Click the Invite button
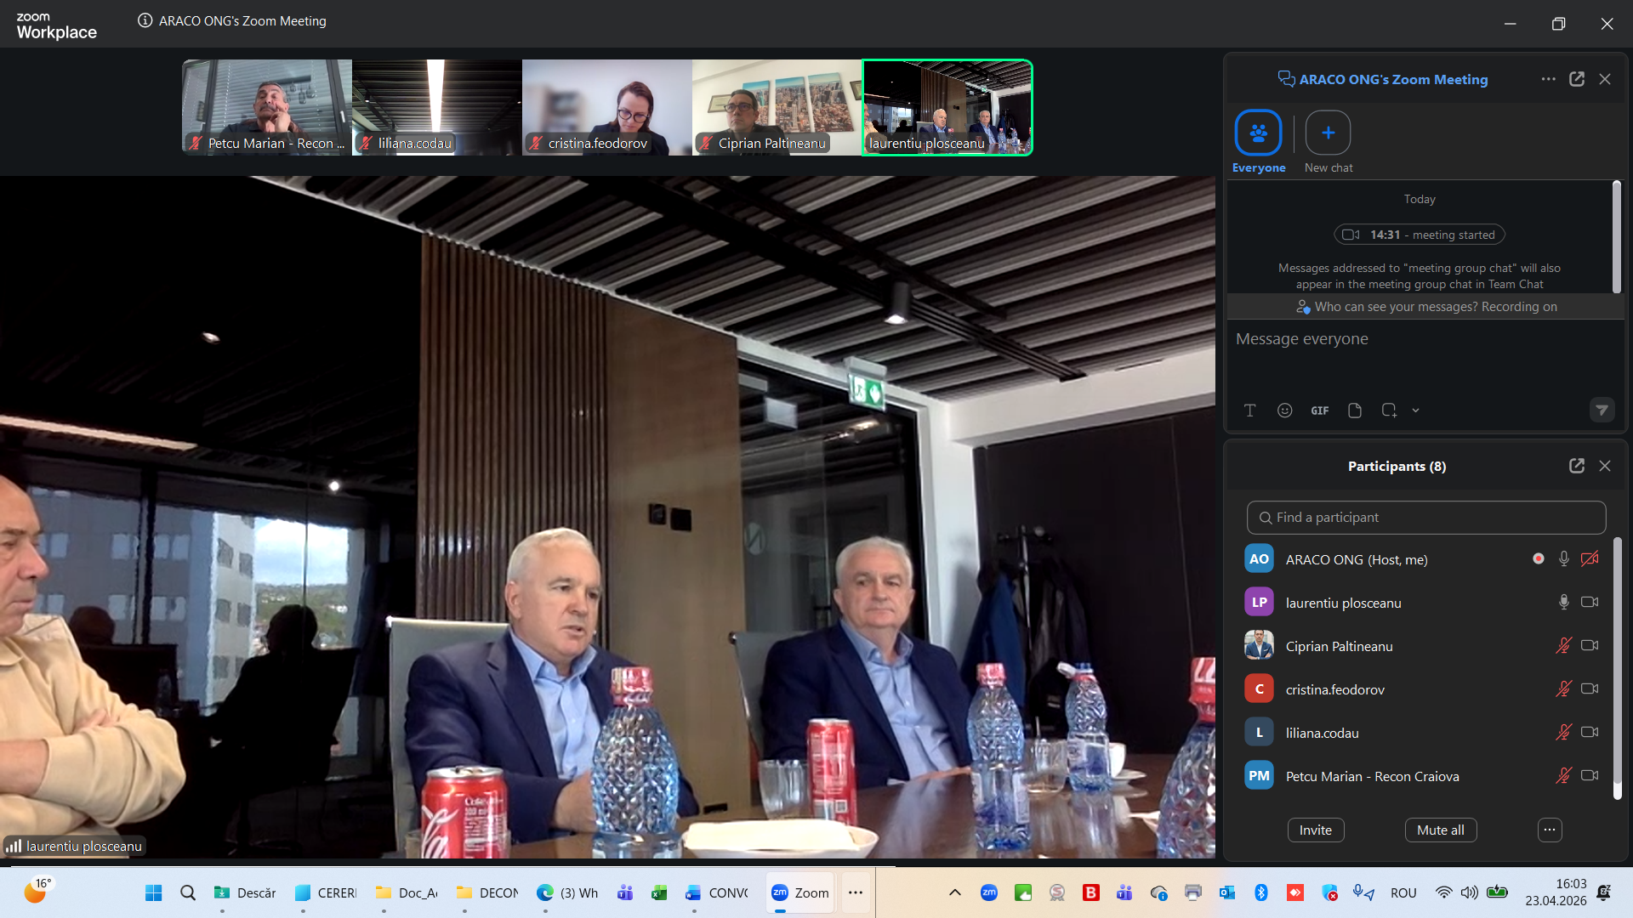 1315,830
